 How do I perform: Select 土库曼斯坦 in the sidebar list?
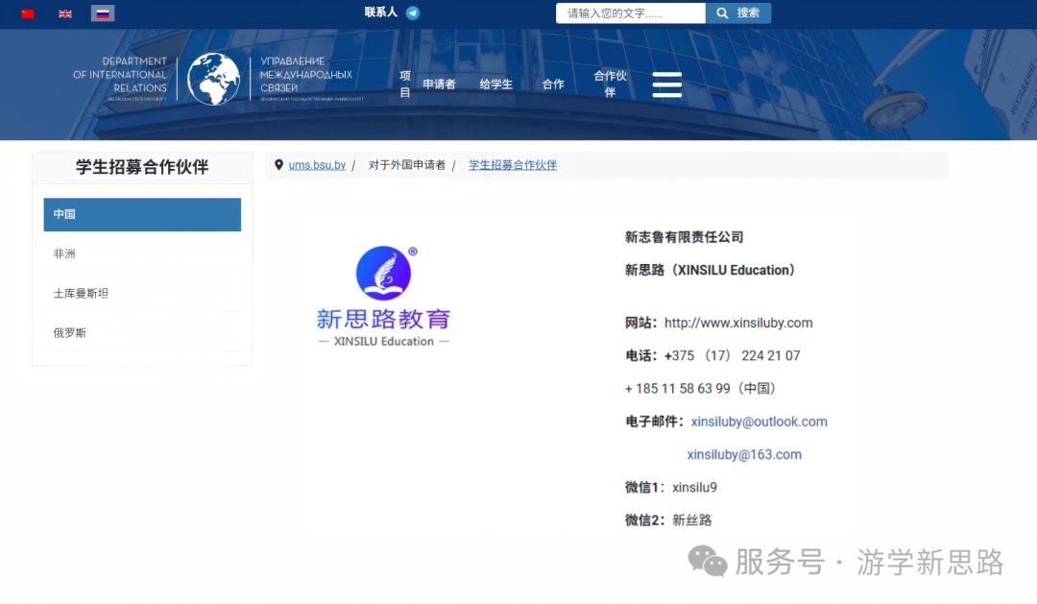(x=142, y=294)
